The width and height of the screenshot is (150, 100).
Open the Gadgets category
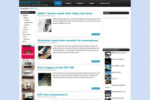point(25,15)
